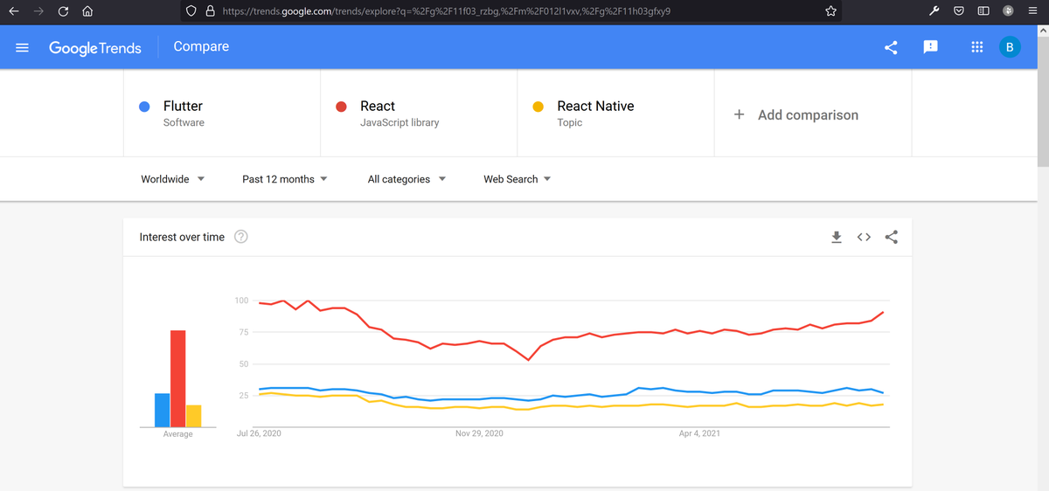Click the blue Flutter color dot

[145, 107]
